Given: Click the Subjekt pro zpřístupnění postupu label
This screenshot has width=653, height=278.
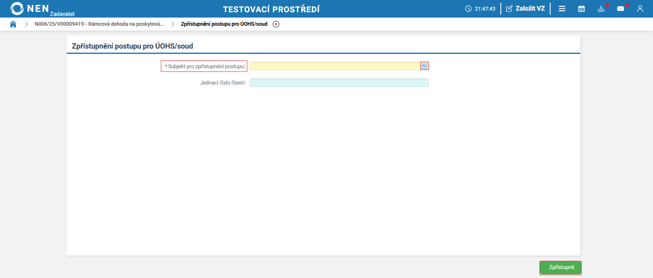Looking at the screenshot, I should 205,67.
